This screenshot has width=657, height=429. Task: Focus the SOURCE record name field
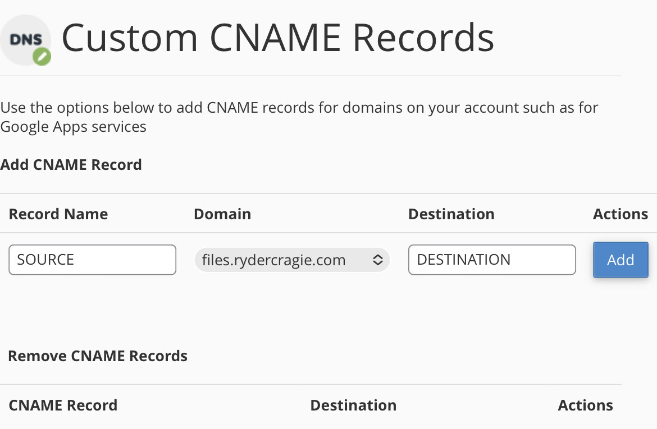coord(92,260)
